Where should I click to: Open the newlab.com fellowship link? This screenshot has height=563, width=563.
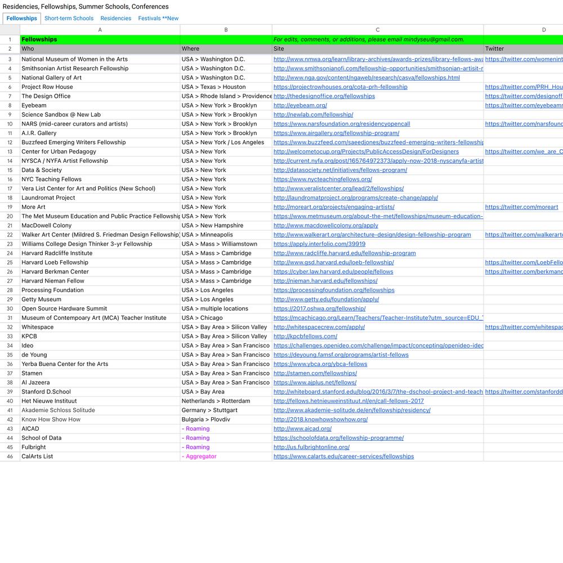tap(314, 114)
